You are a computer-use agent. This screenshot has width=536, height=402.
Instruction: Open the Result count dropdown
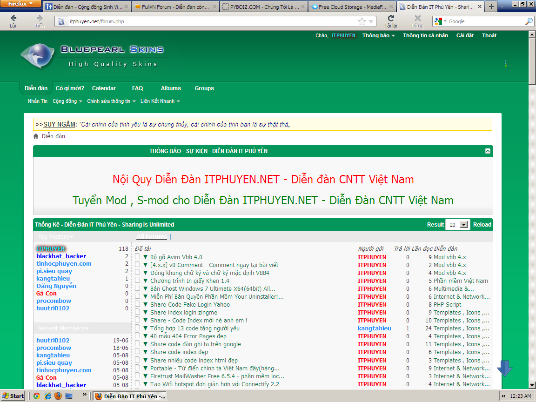tap(463, 225)
